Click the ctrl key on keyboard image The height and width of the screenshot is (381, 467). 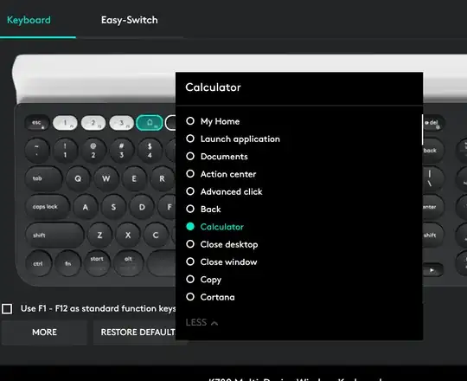[x=38, y=263]
